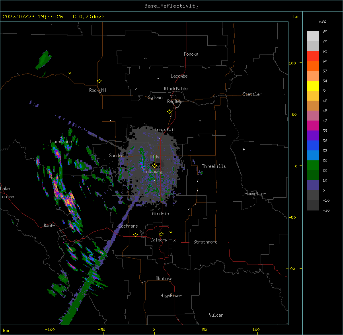Select the white asterisk marker east of Innisfail

(200, 121)
